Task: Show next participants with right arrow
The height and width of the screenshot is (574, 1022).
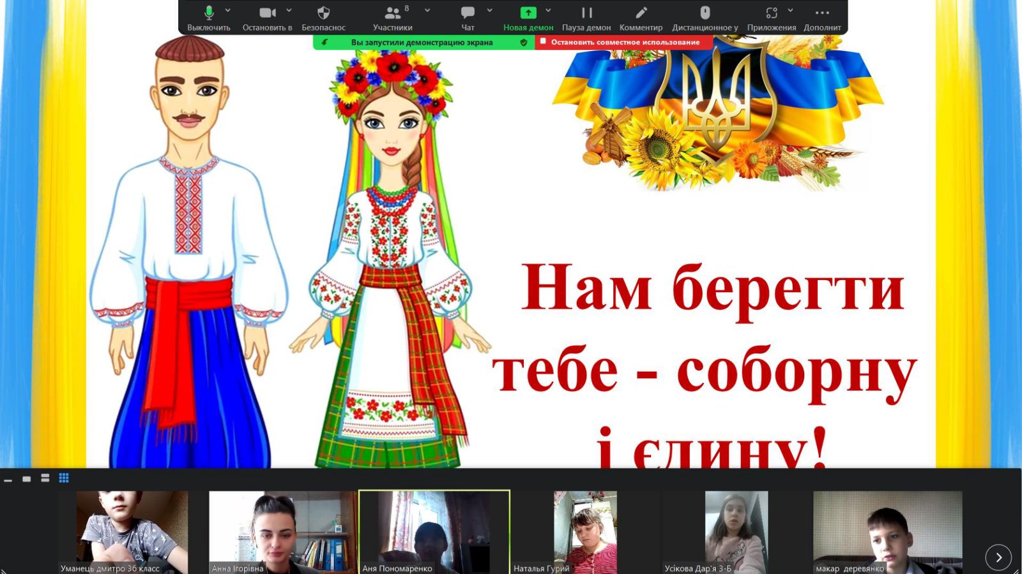Action: [998, 557]
